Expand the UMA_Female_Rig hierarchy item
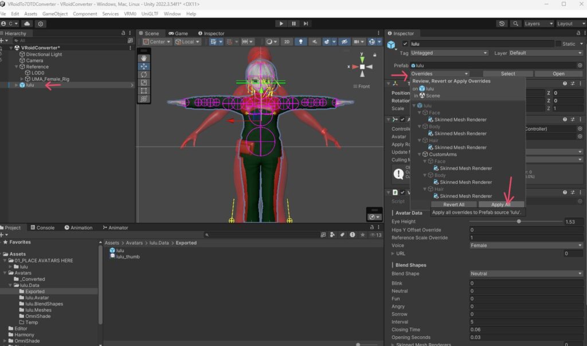Image resolution: width=587 pixels, height=346 pixels. coord(22,79)
